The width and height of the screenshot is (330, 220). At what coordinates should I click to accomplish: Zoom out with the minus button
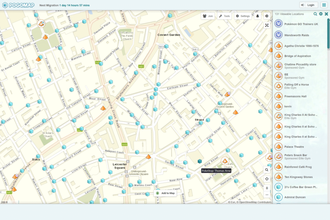coord(267,195)
